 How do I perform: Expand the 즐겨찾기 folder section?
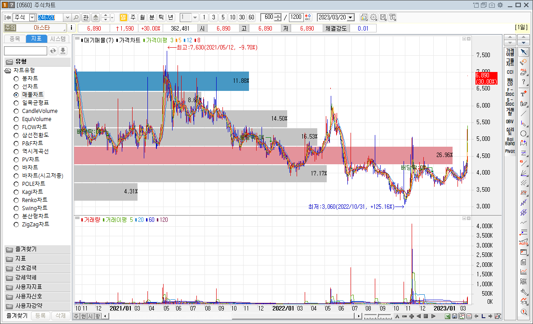click(x=37, y=249)
